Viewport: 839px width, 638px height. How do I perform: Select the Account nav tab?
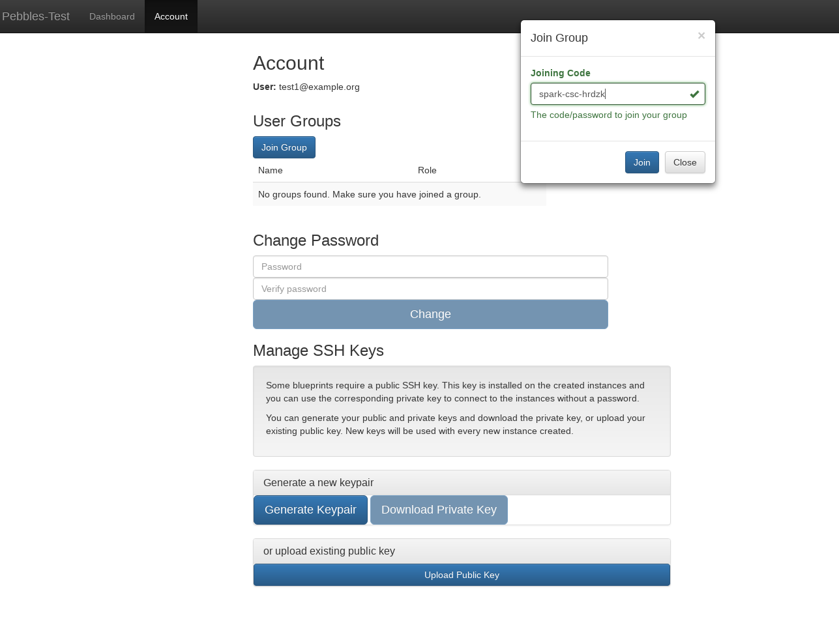(x=171, y=16)
